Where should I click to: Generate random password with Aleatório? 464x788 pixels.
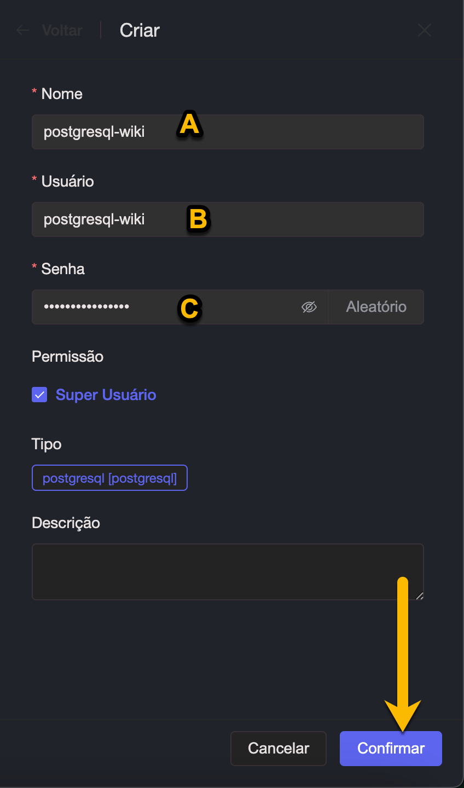[x=376, y=307]
